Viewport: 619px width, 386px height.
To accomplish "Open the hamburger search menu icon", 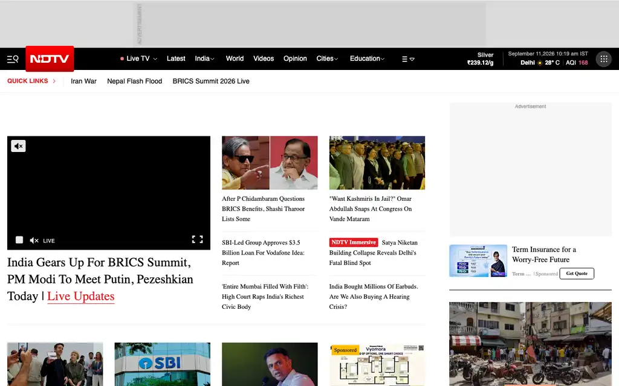I will point(13,59).
